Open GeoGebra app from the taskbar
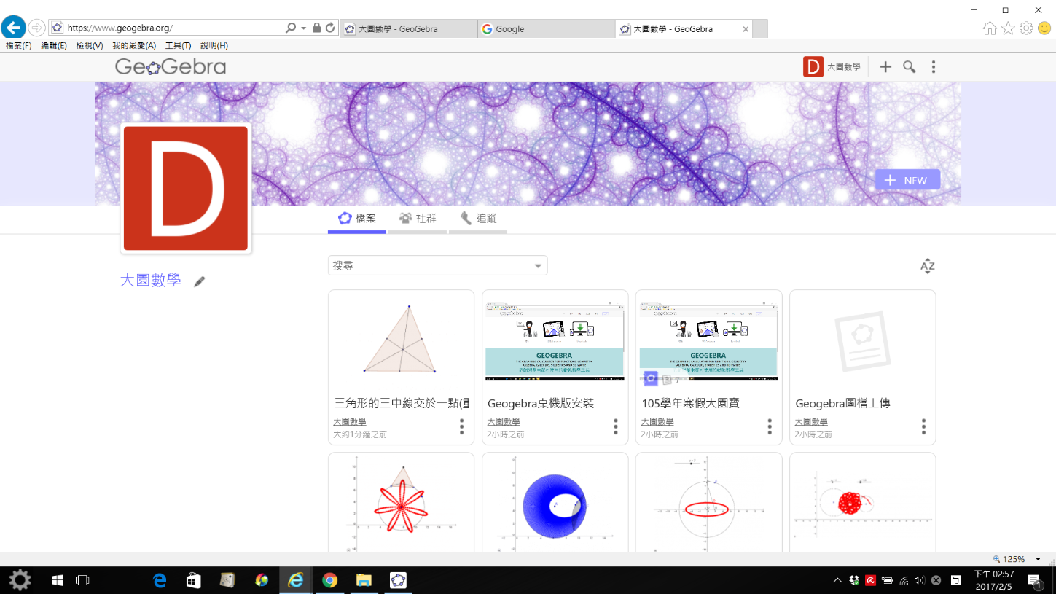This screenshot has width=1056, height=594. click(398, 580)
